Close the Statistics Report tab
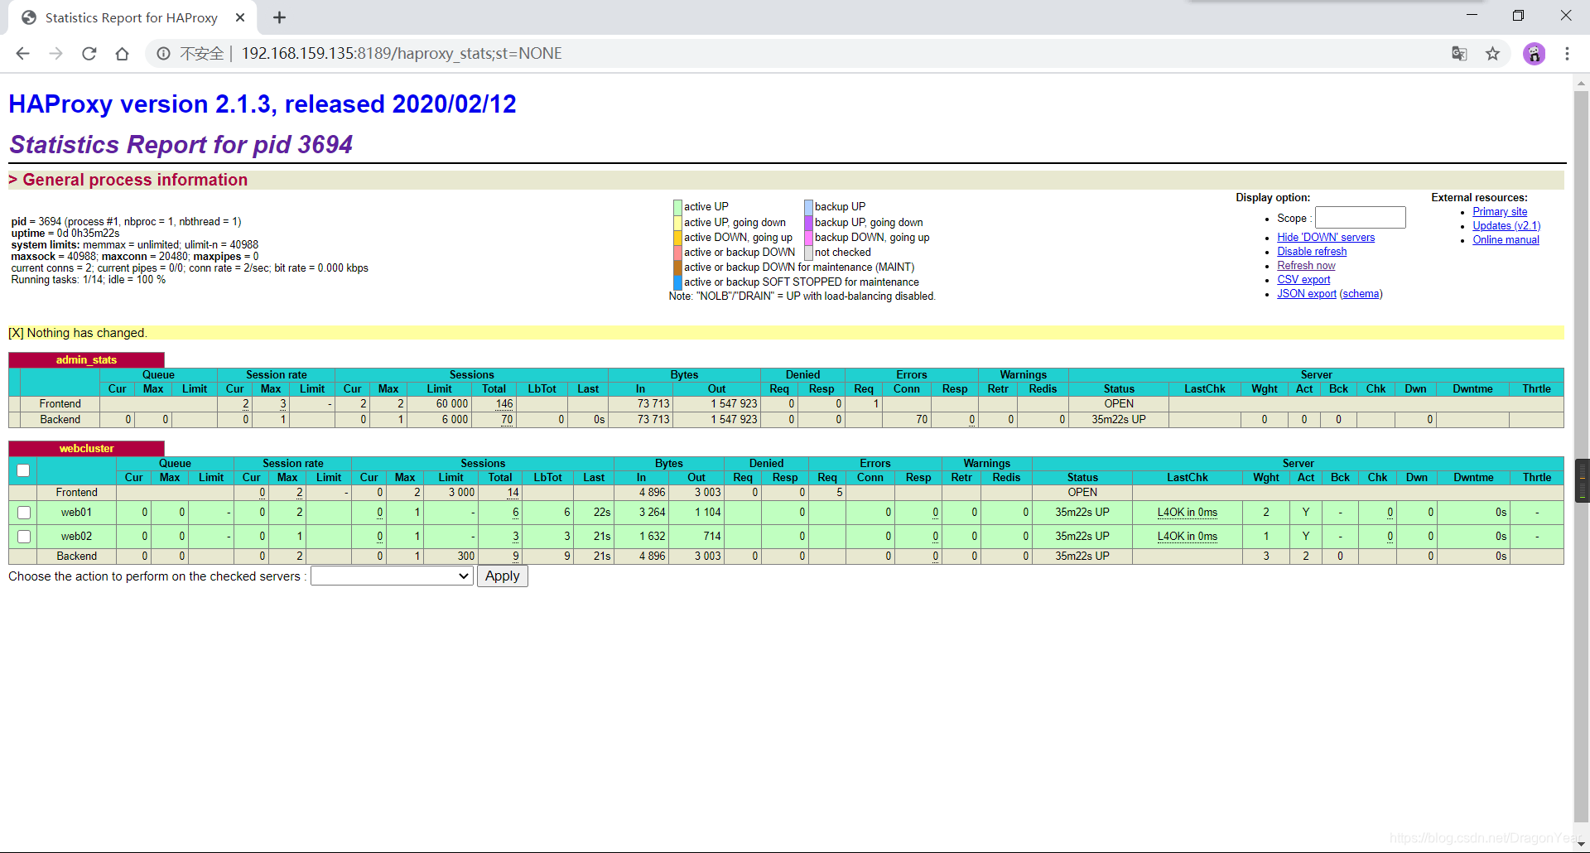 coord(240,17)
